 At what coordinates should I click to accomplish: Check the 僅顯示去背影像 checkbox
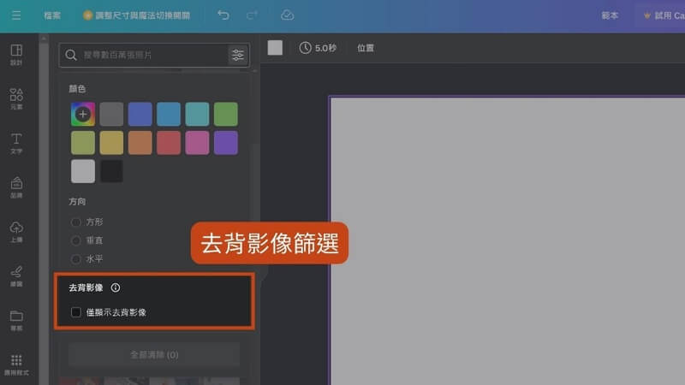pyautogui.click(x=76, y=312)
